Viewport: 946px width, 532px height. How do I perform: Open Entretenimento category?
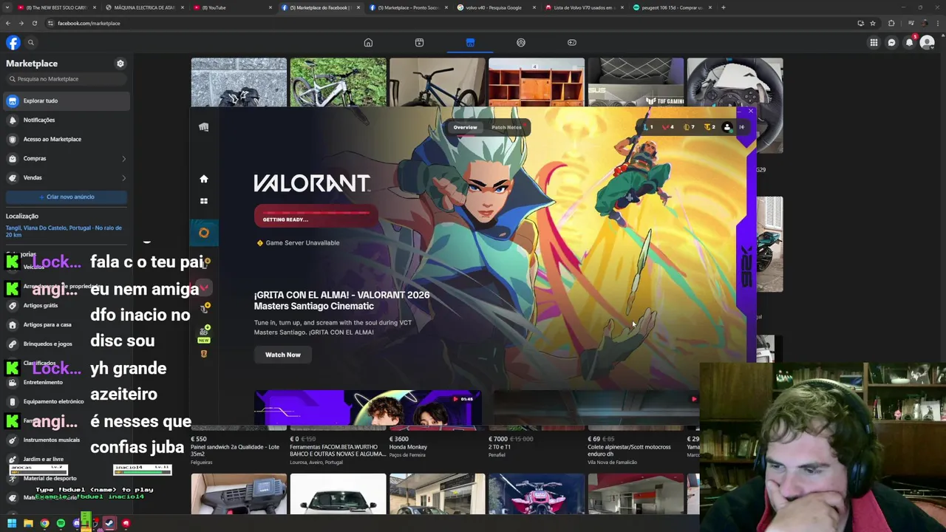point(43,382)
